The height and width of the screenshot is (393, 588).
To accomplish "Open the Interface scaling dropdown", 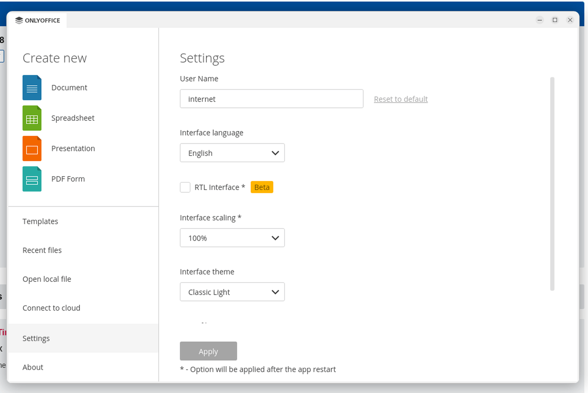I will coord(232,238).
